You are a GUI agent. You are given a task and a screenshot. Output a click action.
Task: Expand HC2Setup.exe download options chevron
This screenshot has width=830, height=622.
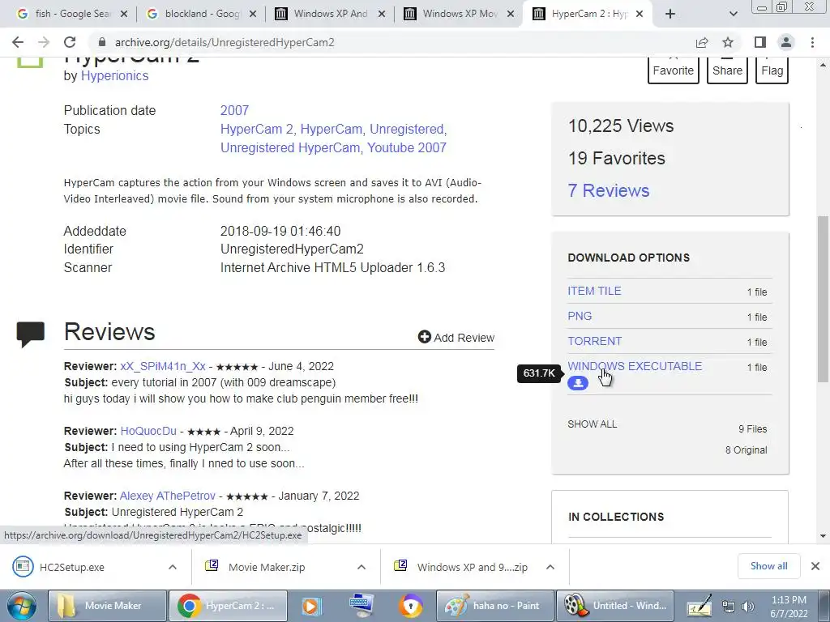click(173, 567)
